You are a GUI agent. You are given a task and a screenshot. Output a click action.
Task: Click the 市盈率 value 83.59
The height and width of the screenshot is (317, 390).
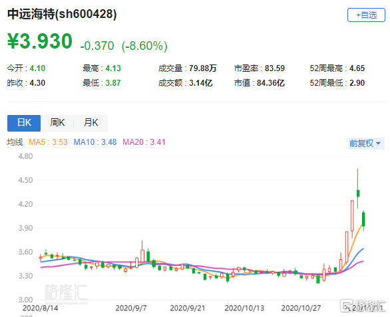click(x=275, y=68)
